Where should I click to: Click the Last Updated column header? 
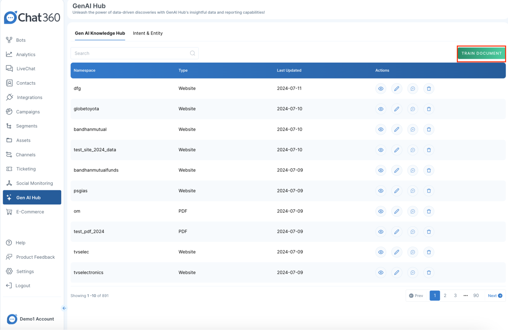click(x=289, y=70)
